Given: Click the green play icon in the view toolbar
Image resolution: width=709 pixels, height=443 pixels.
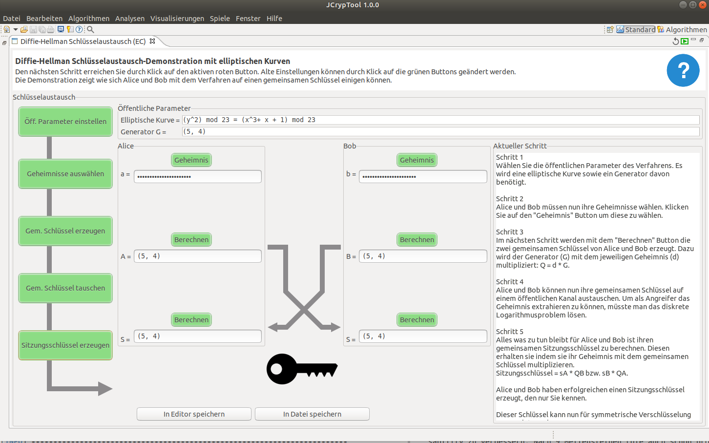Looking at the screenshot, I should 685,41.
